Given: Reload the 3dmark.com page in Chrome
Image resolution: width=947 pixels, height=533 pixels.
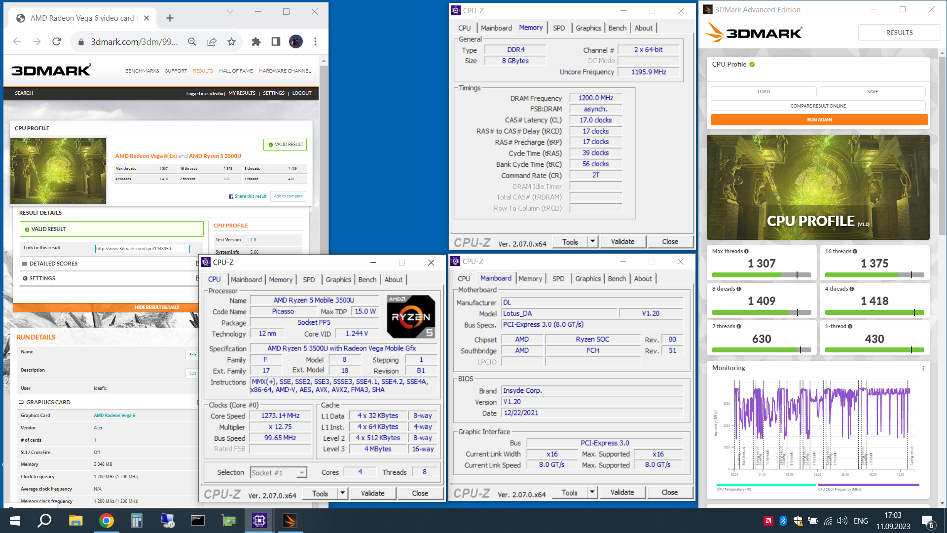Looking at the screenshot, I should (57, 42).
